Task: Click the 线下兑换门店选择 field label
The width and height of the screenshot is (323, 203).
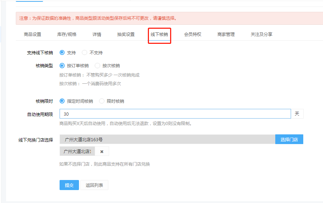Action: (36, 140)
